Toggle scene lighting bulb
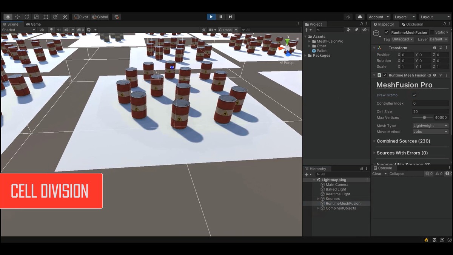This screenshot has height=255, width=453. tap(52, 29)
